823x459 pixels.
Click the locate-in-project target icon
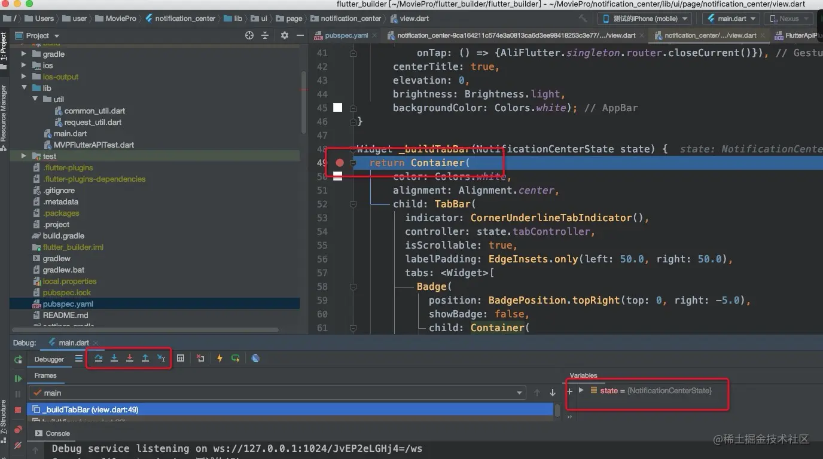click(249, 36)
